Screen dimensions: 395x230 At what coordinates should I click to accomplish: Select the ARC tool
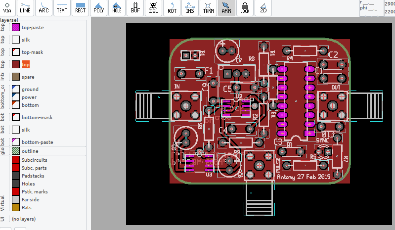coord(44,8)
